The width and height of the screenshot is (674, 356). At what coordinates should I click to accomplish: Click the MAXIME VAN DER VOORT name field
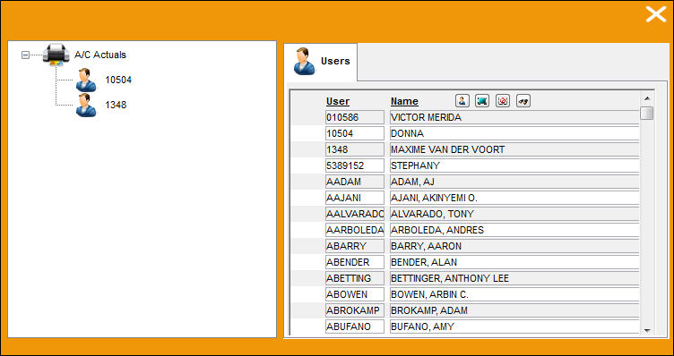tap(514, 149)
